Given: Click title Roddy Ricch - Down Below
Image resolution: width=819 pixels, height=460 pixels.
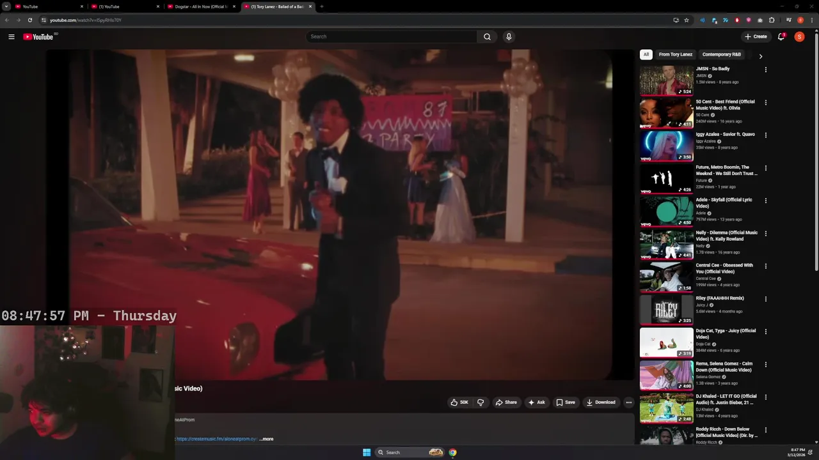Looking at the screenshot, I should point(727,433).
